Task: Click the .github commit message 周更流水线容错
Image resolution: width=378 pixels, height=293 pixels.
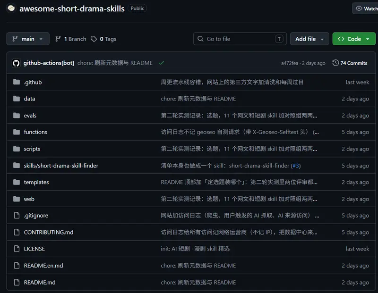Action: 232,82
